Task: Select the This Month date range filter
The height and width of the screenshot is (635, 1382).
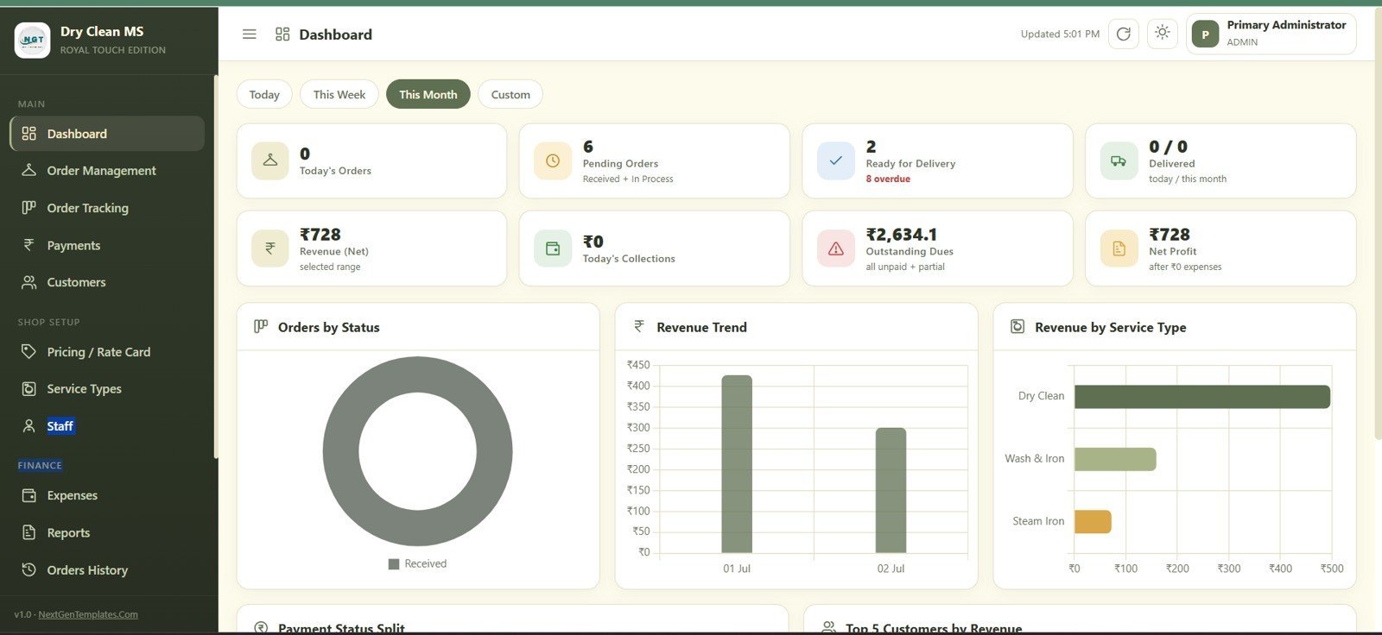Action: click(x=428, y=94)
